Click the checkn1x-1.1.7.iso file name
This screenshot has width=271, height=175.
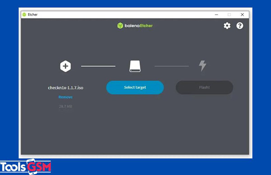pyautogui.click(x=65, y=87)
